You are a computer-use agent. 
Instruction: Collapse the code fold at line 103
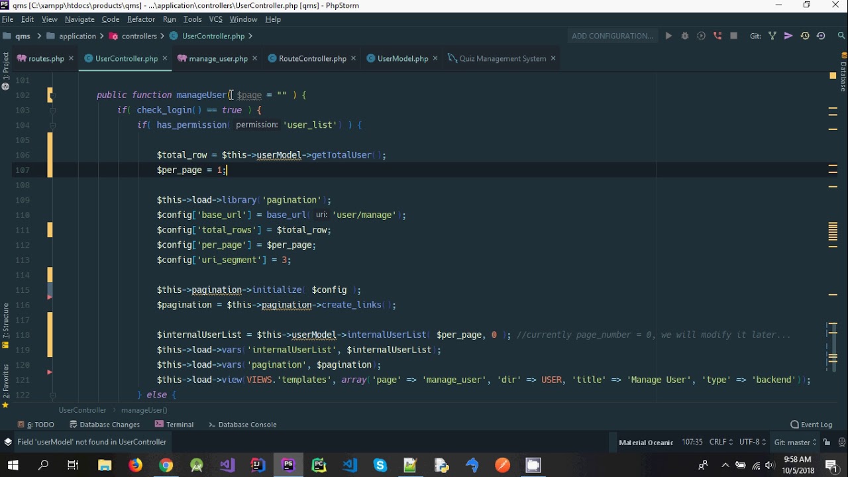(x=52, y=110)
